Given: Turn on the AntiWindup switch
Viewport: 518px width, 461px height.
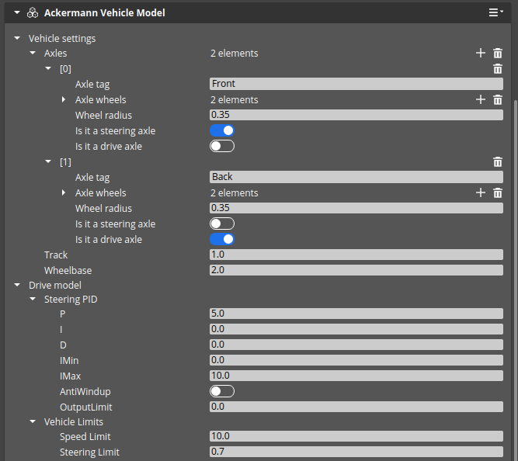Looking at the screenshot, I should [222, 391].
